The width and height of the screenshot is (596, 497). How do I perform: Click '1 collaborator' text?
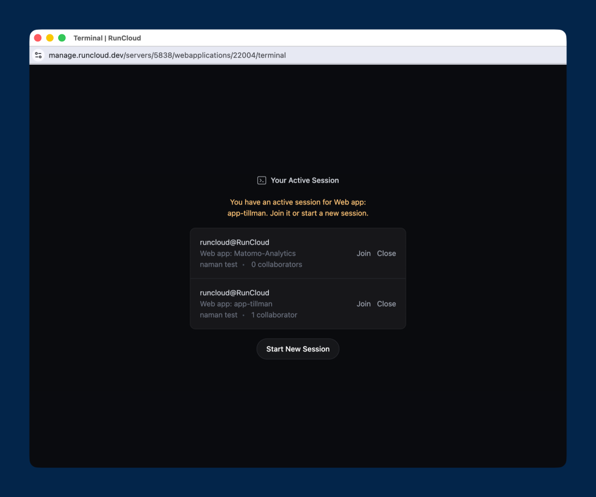click(x=274, y=315)
